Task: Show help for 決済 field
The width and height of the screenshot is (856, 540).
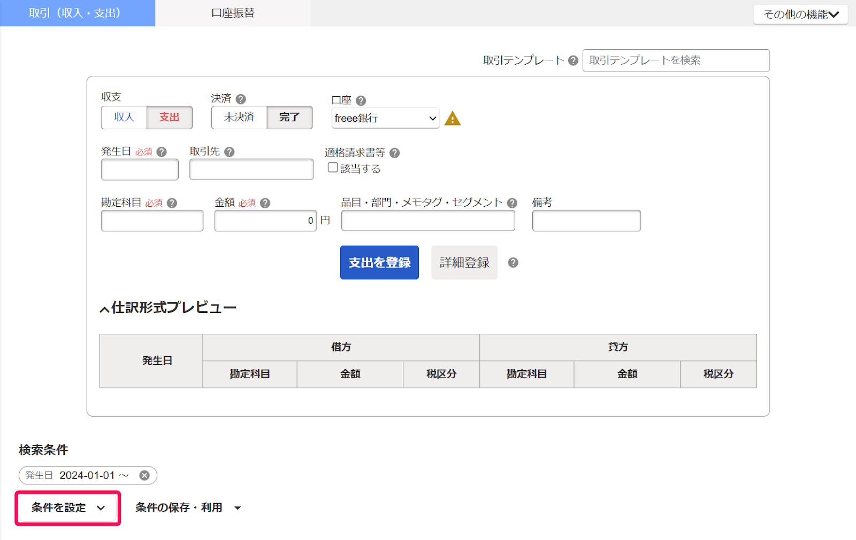Action: [x=241, y=99]
